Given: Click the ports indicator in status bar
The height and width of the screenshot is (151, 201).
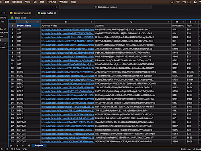Looking at the screenshot, I should (25, 149).
